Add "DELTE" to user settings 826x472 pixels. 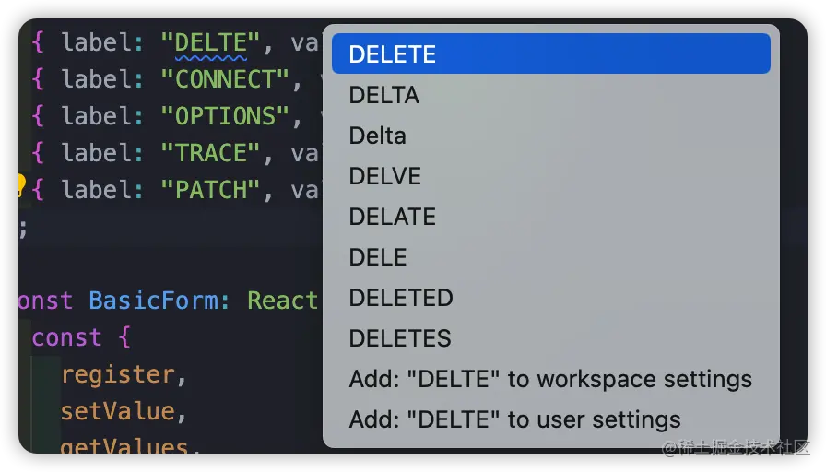pos(514,419)
